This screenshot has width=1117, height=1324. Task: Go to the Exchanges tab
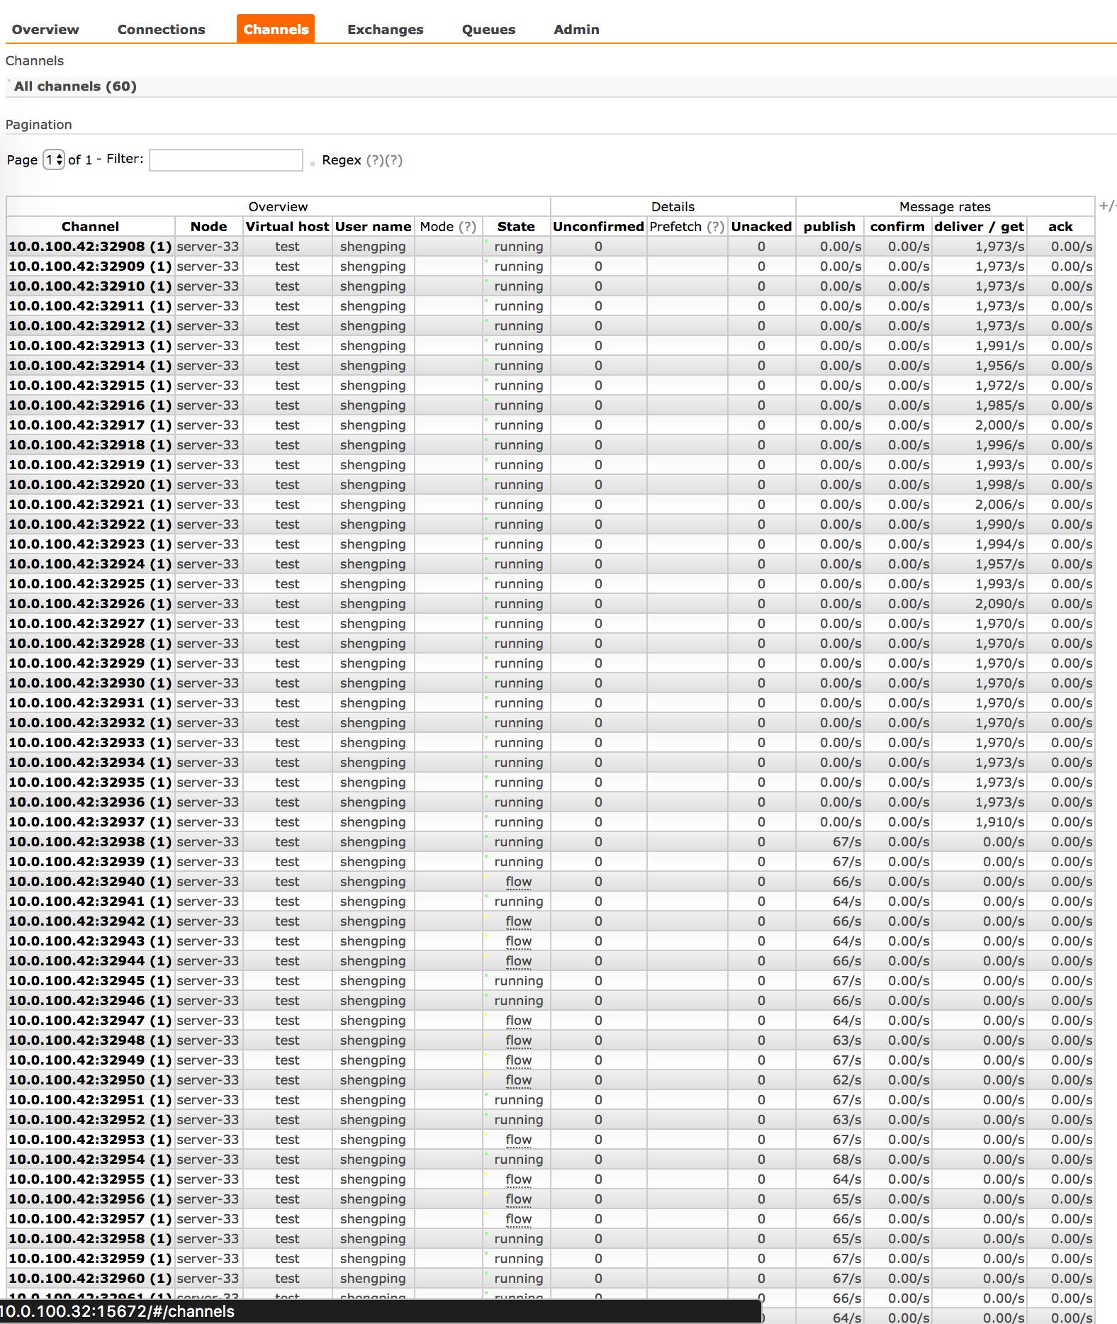pyautogui.click(x=385, y=29)
